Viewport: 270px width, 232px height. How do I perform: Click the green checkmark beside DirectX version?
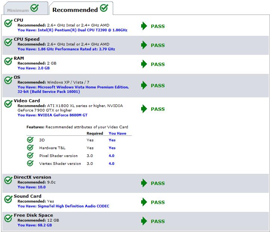(8, 180)
